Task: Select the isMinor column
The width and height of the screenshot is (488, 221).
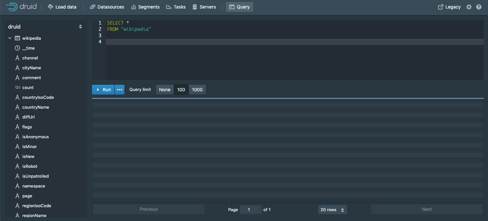Action: (30, 147)
